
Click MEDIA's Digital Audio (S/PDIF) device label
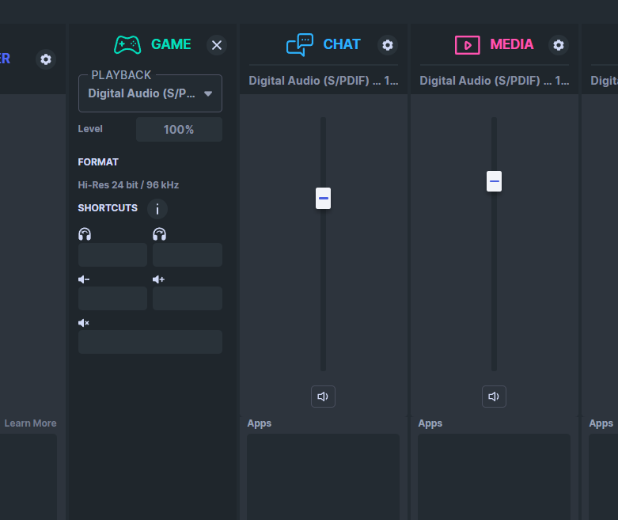pos(495,81)
